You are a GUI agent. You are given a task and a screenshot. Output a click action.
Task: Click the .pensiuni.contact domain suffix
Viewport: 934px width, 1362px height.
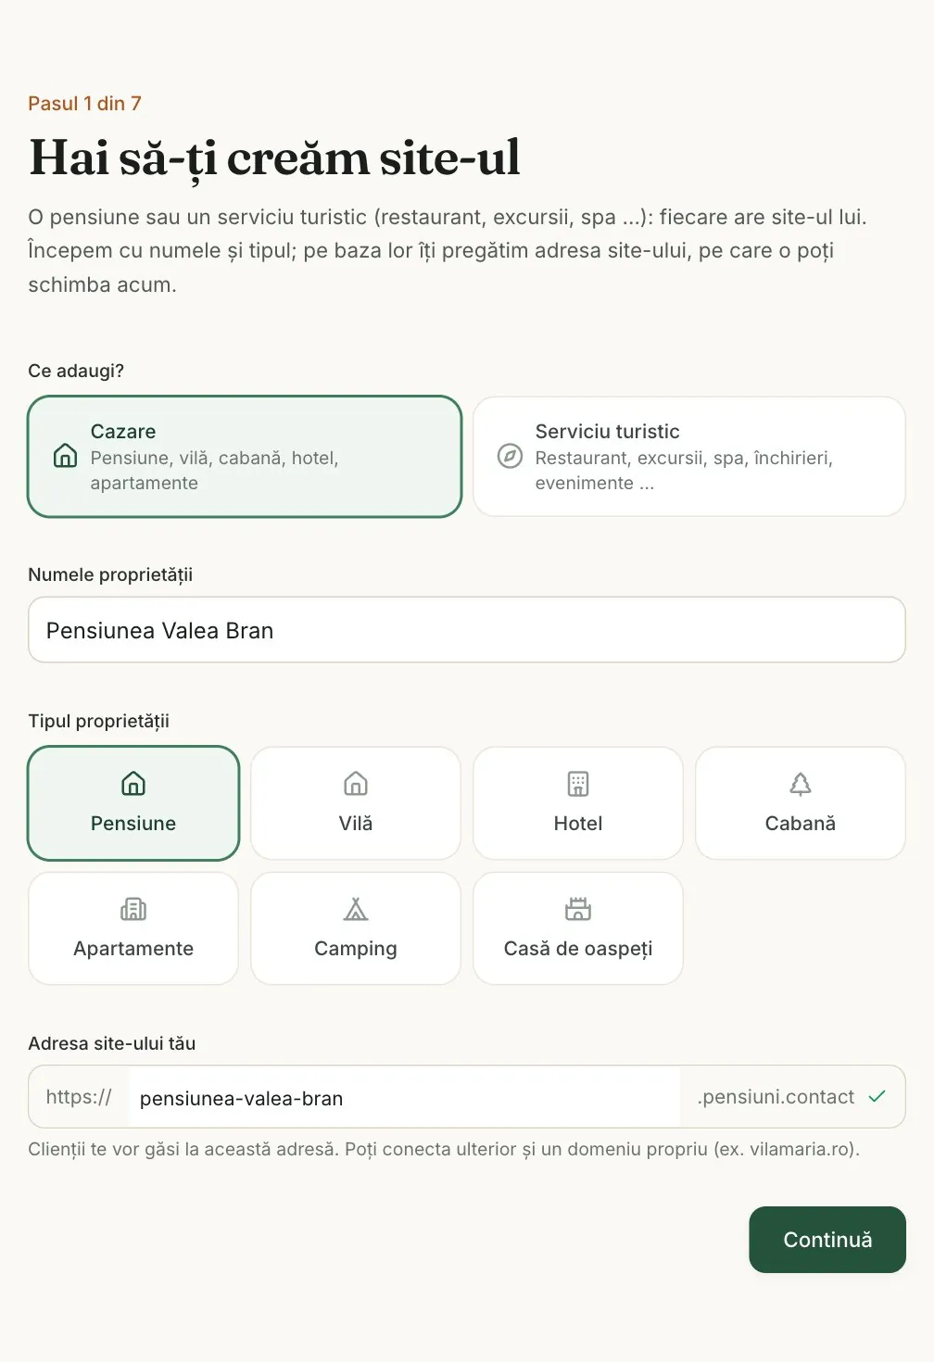776,1097
